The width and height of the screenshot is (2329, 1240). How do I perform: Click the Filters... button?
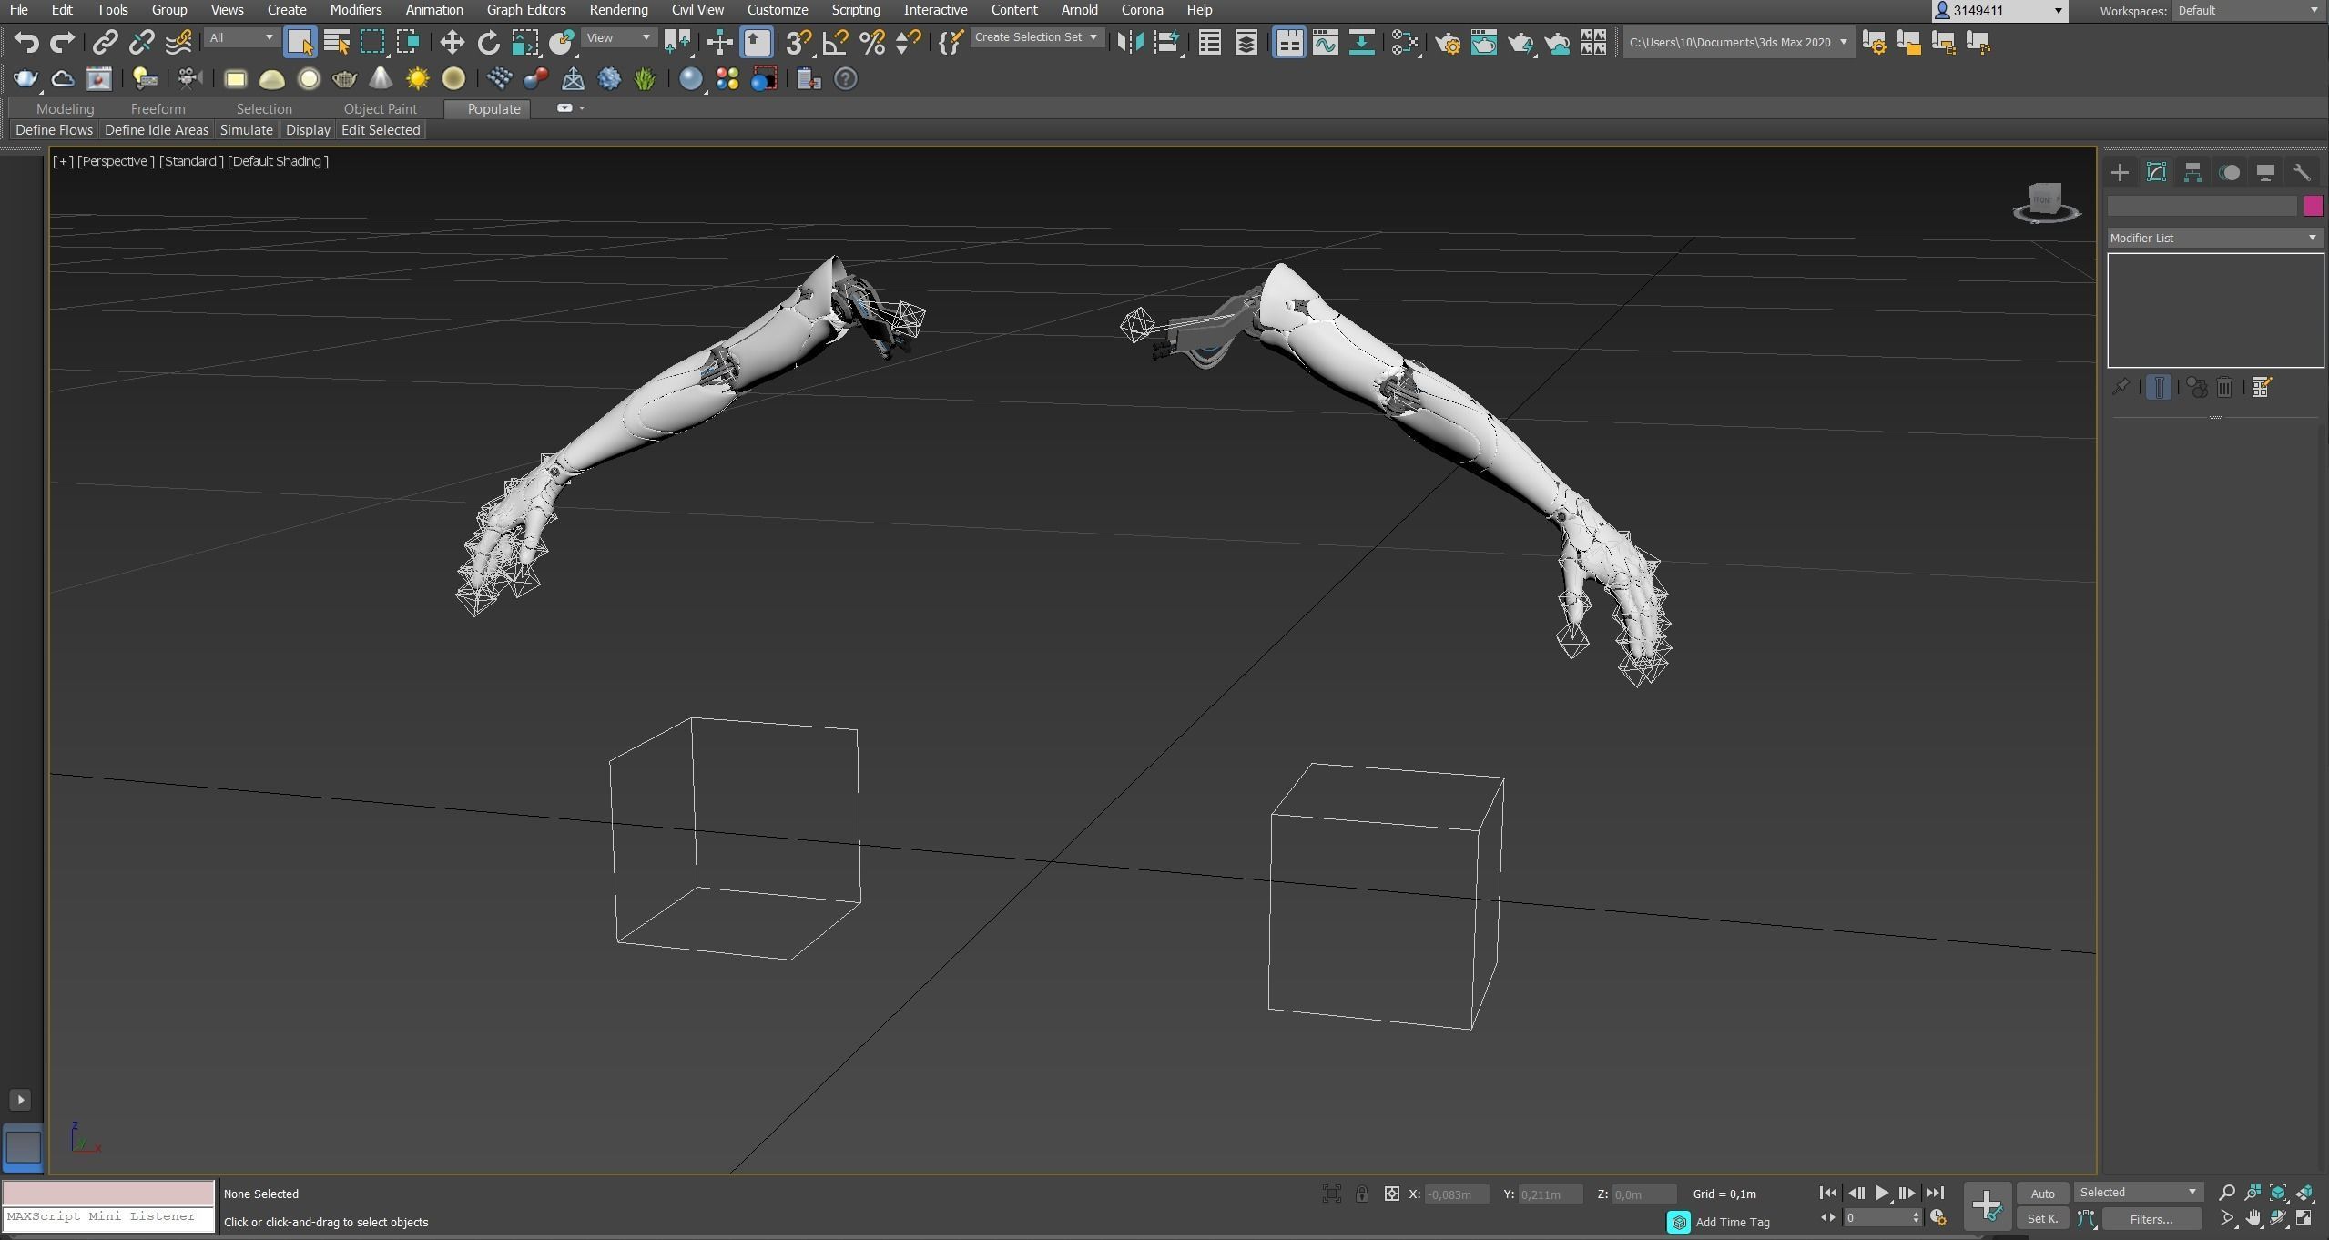click(2151, 1219)
